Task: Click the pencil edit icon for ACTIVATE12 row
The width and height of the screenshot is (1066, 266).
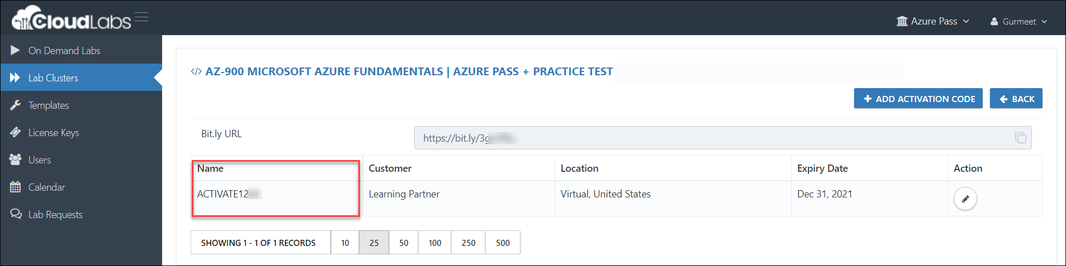Action: pyautogui.click(x=965, y=199)
